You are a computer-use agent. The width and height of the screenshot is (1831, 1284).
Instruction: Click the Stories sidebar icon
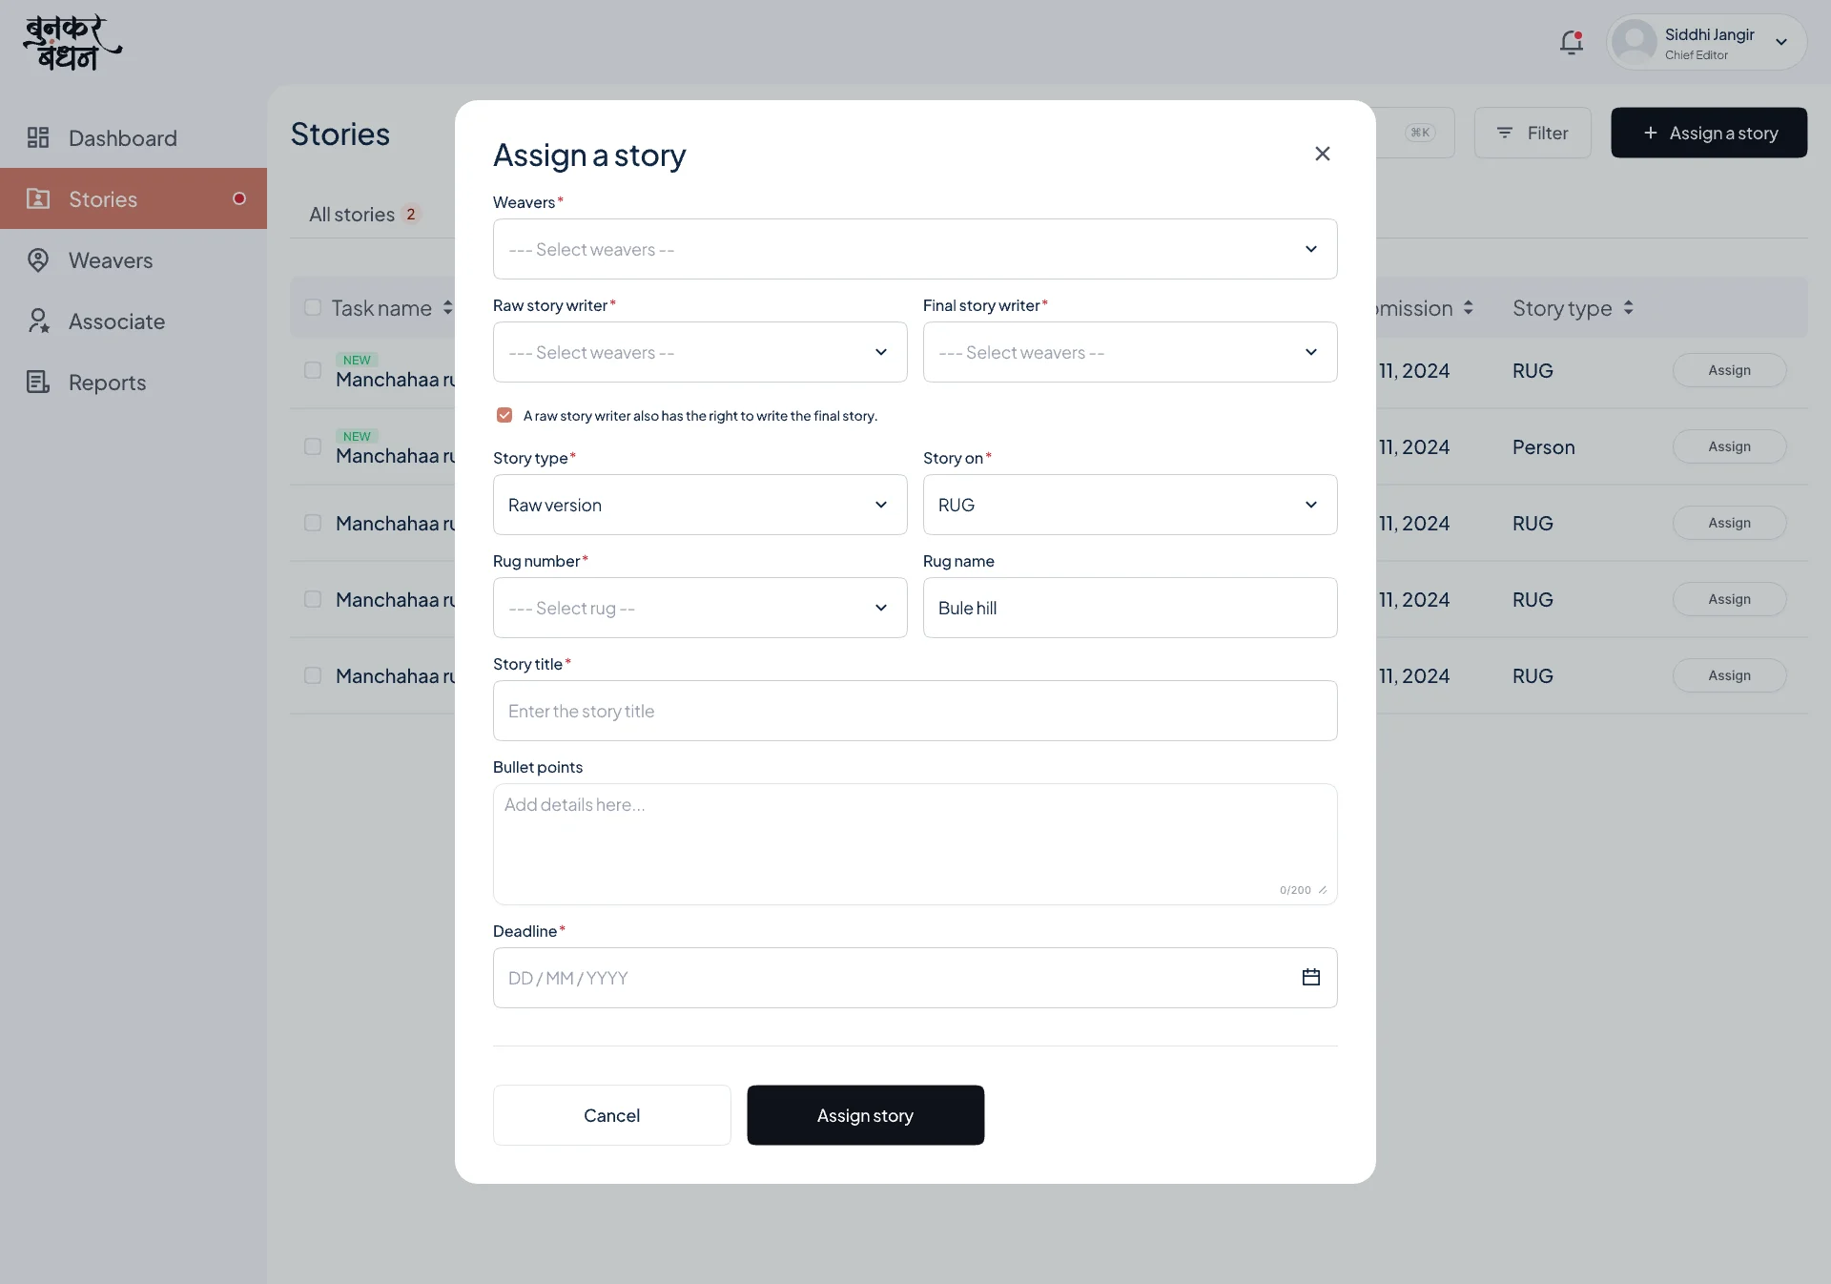pyautogui.click(x=38, y=198)
